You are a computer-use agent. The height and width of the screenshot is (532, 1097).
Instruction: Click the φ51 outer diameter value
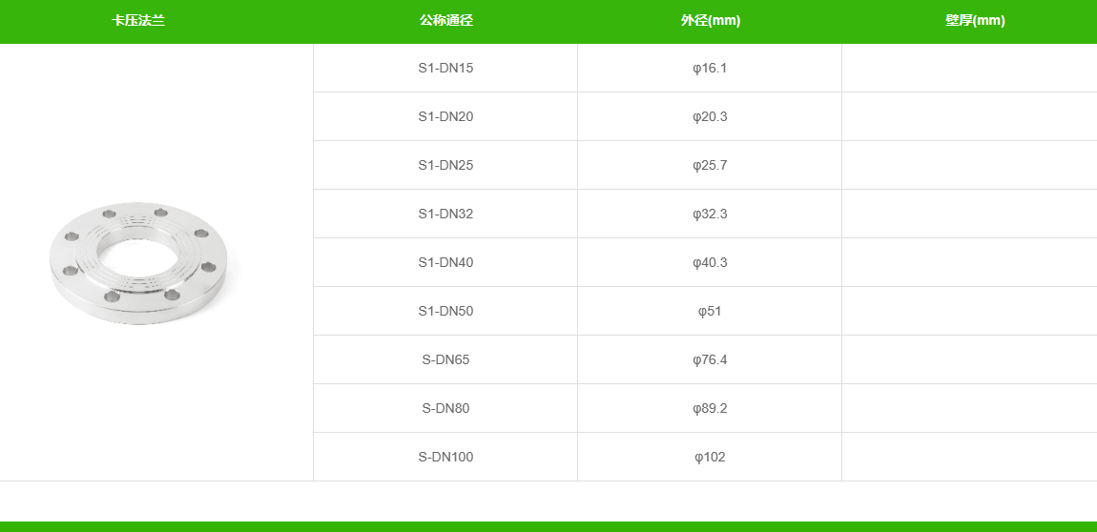tap(710, 312)
